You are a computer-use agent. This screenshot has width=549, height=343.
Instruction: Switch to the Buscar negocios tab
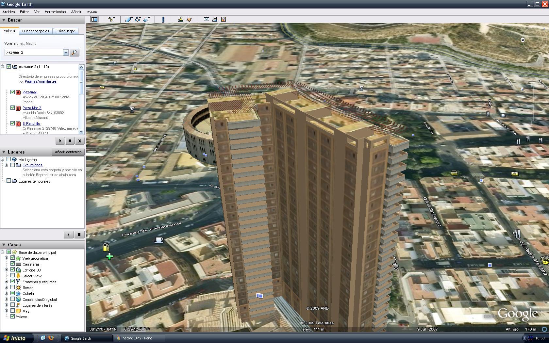click(x=36, y=31)
